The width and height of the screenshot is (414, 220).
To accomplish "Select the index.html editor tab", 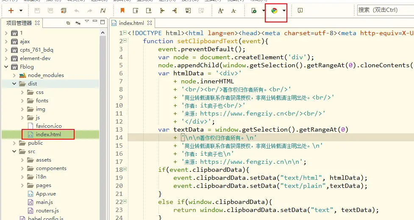I will coord(131,23).
